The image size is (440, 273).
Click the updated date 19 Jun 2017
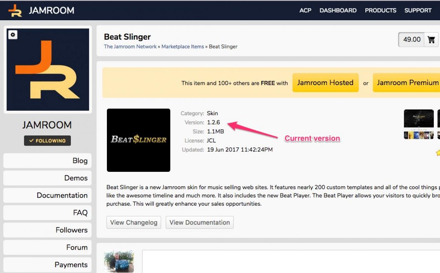[240, 150]
